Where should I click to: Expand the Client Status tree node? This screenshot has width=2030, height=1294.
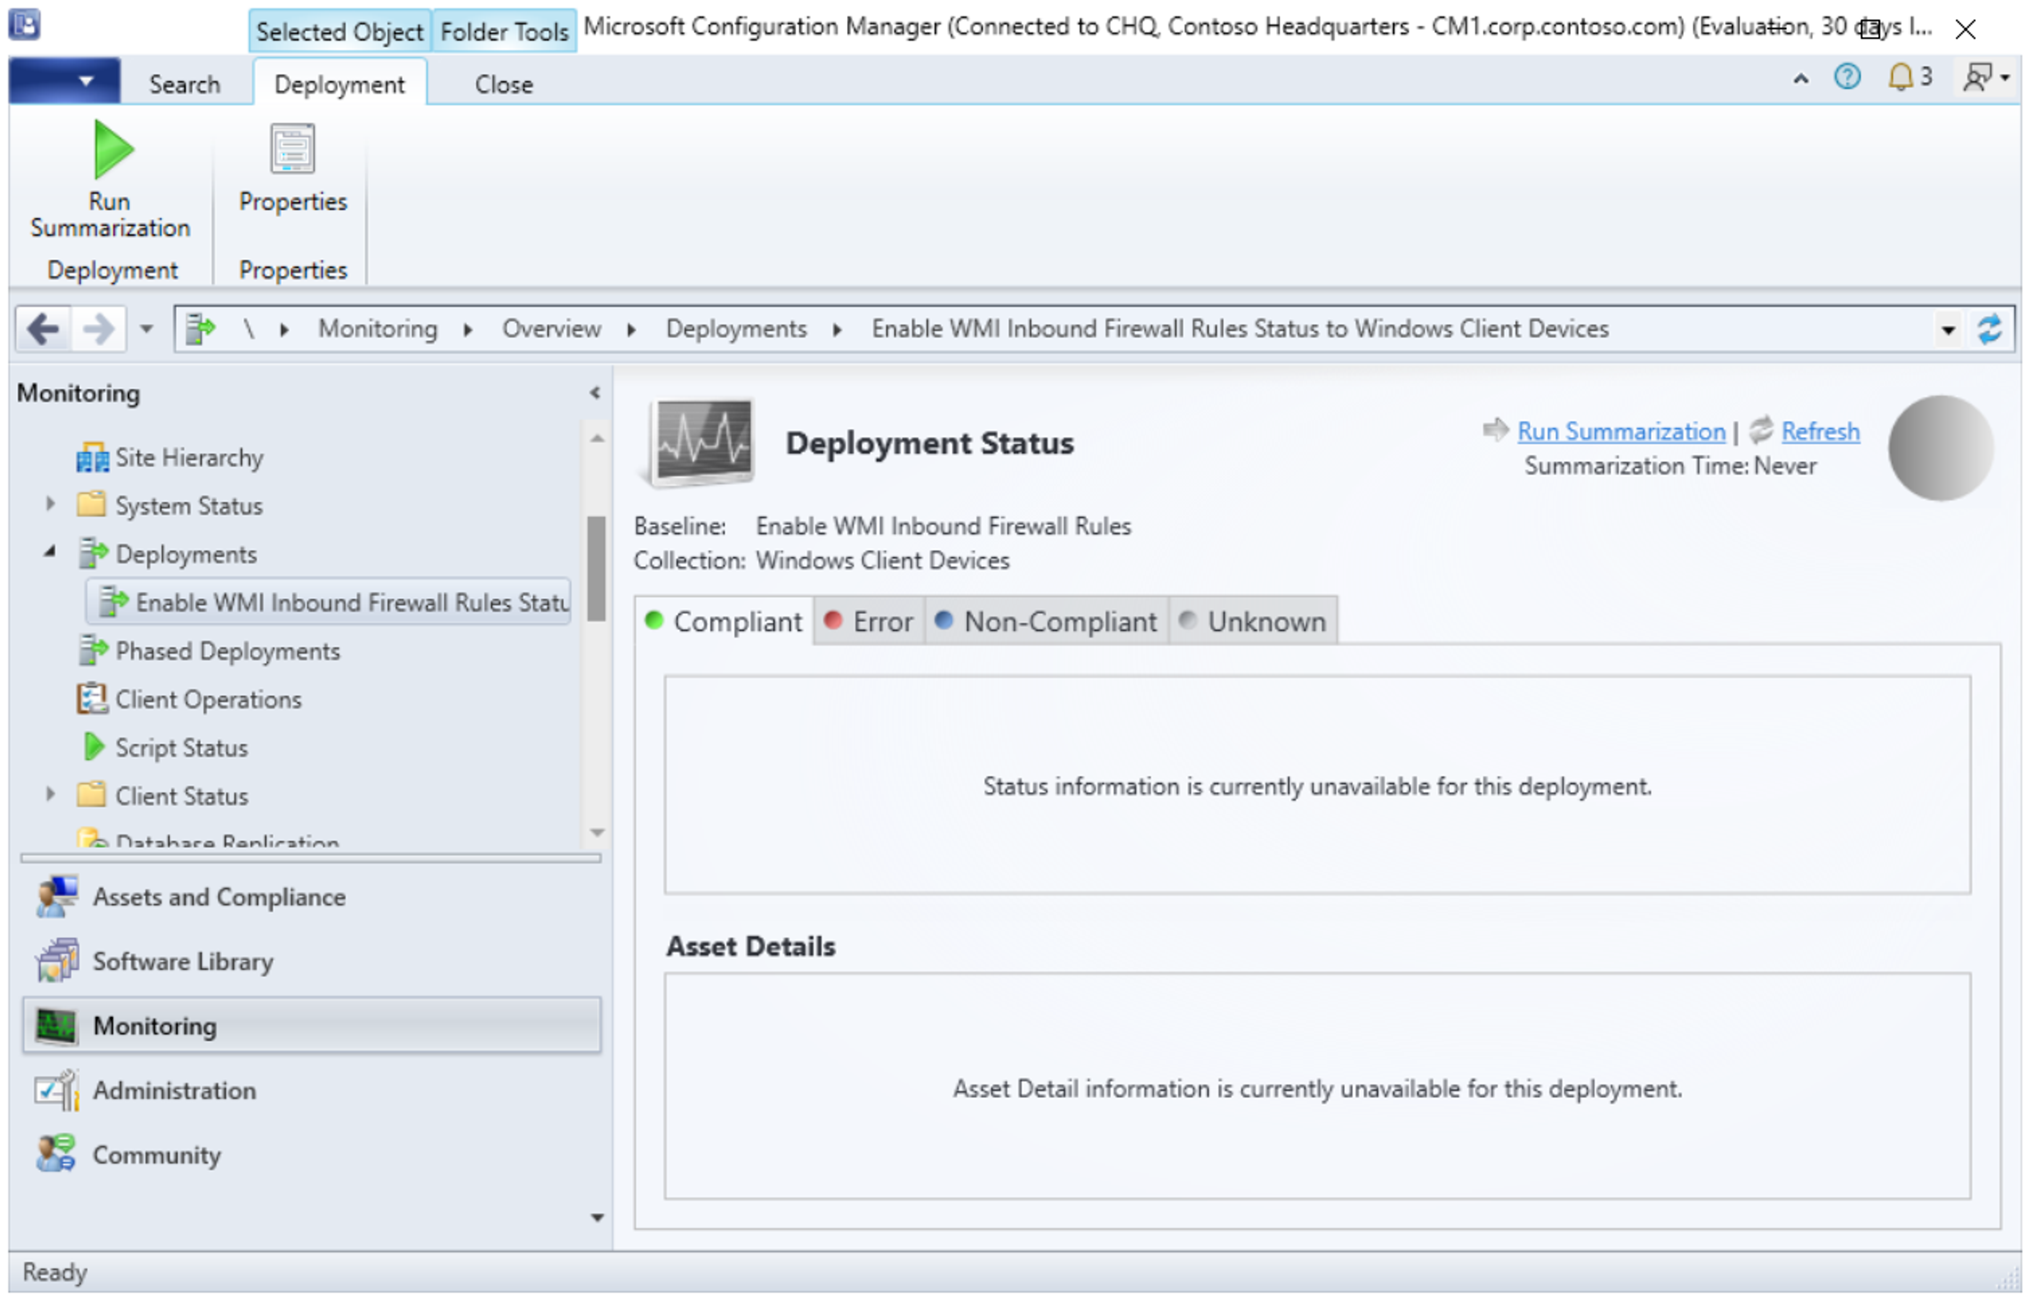coord(51,794)
